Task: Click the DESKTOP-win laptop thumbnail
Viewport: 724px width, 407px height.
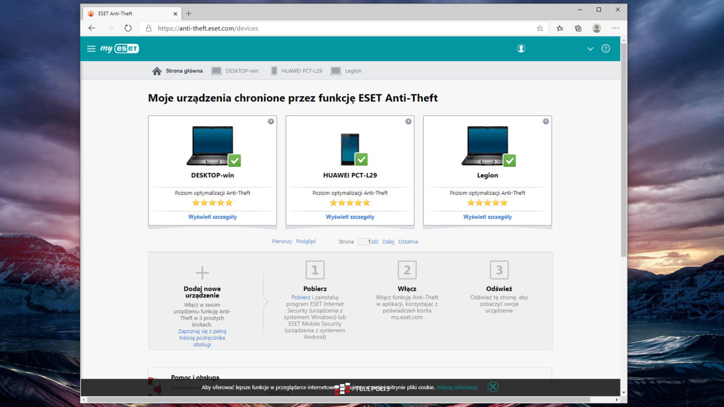Action: tap(210, 145)
